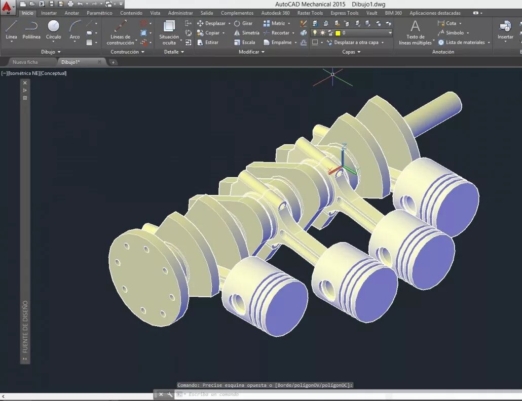Toggle layer 0 on/off light bulb
The width and height of the screenshot is (522, 401).
click(x=315, y=33)
